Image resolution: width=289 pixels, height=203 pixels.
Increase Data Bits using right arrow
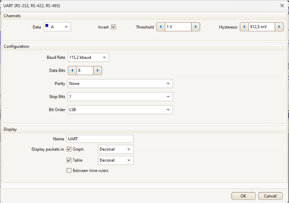(x=98, y=71)
